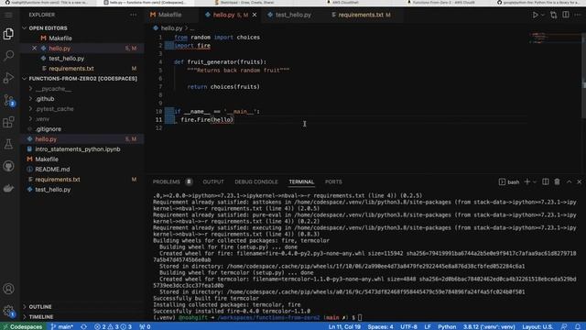The image size is (586, 330).
Task: Kill the terminal with trash icon
Action: coord(557,181)
